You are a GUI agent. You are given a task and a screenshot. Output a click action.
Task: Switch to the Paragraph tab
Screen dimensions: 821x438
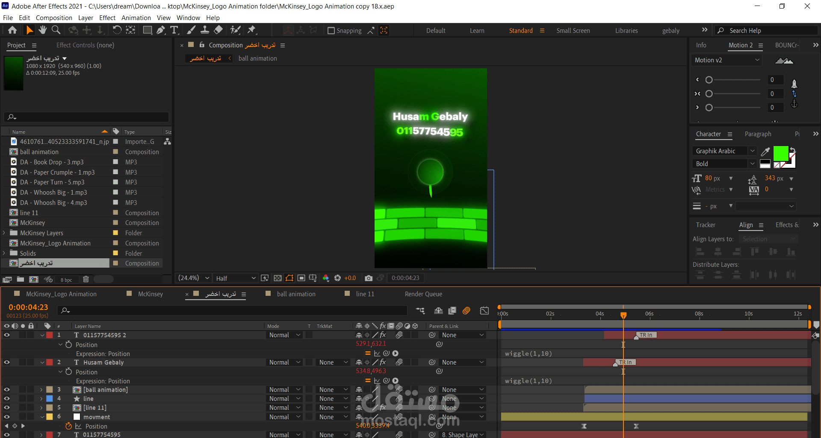pos(758,134)
